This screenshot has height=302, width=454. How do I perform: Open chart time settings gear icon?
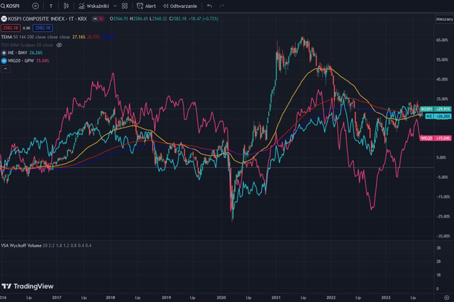pyautogui.click(x=447, y=297)
